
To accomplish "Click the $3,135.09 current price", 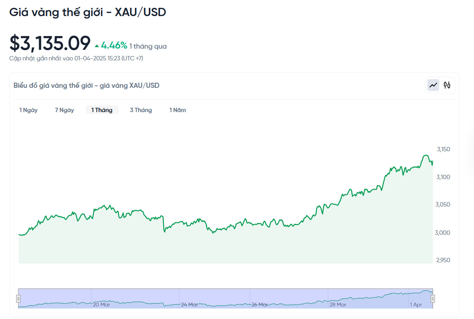I will (x=50, y=43).
